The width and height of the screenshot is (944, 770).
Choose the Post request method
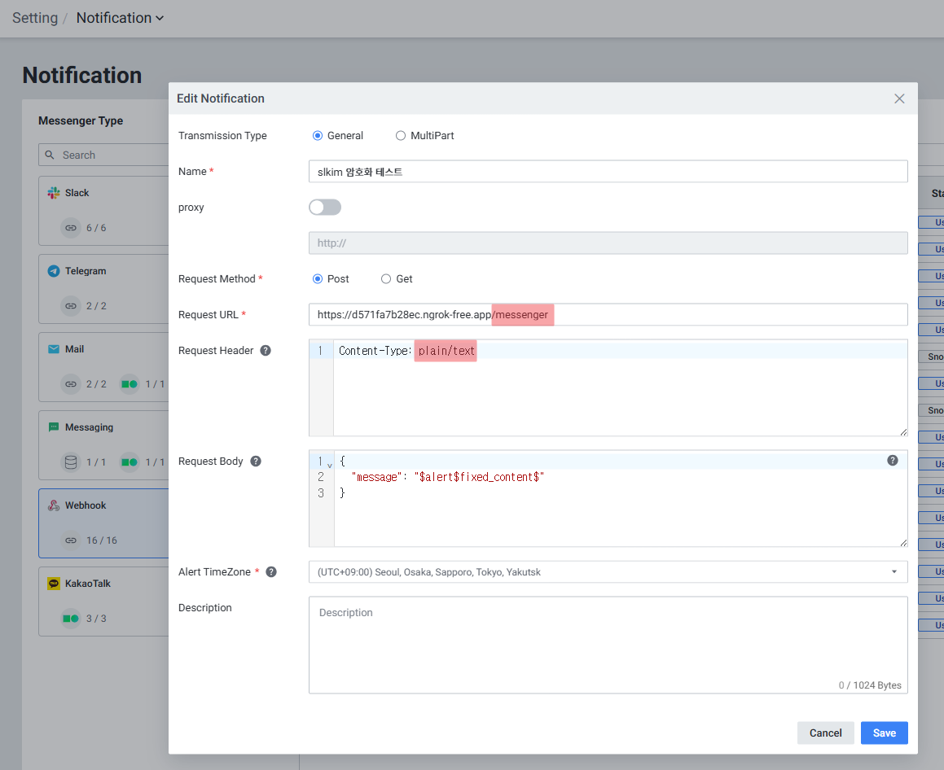(318, 279)
